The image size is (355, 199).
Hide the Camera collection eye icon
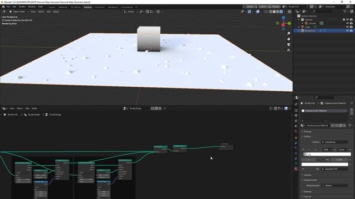[x=348, y=20]
